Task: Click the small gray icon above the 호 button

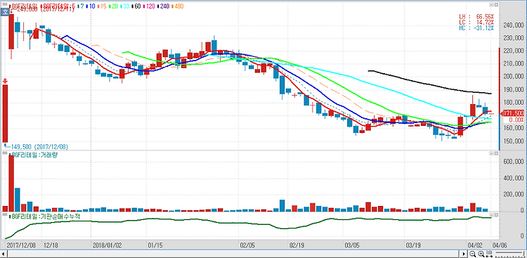Action: pyautogui.click(x=5, y=4)
